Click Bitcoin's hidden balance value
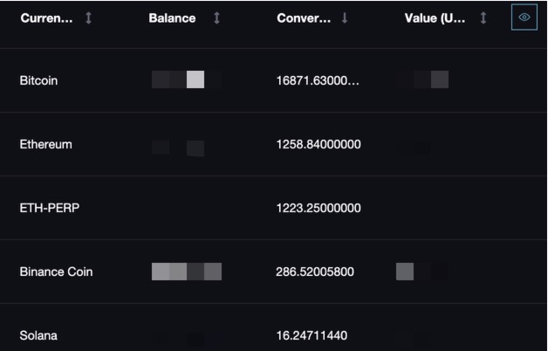The width and height of the screenshot is (548, 351). [185, 80]
